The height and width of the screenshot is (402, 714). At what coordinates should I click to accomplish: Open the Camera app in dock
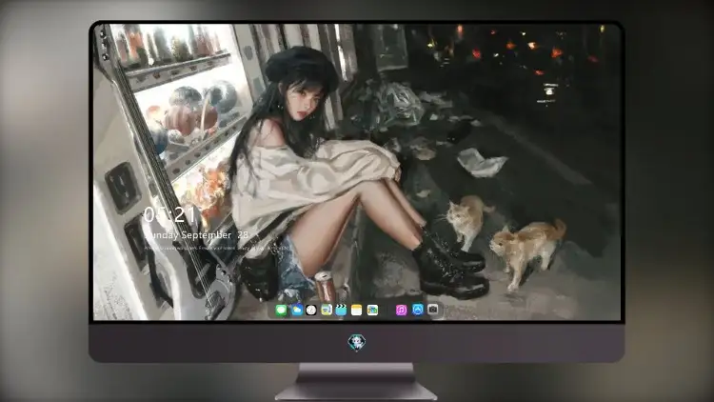tap(433, 310)
